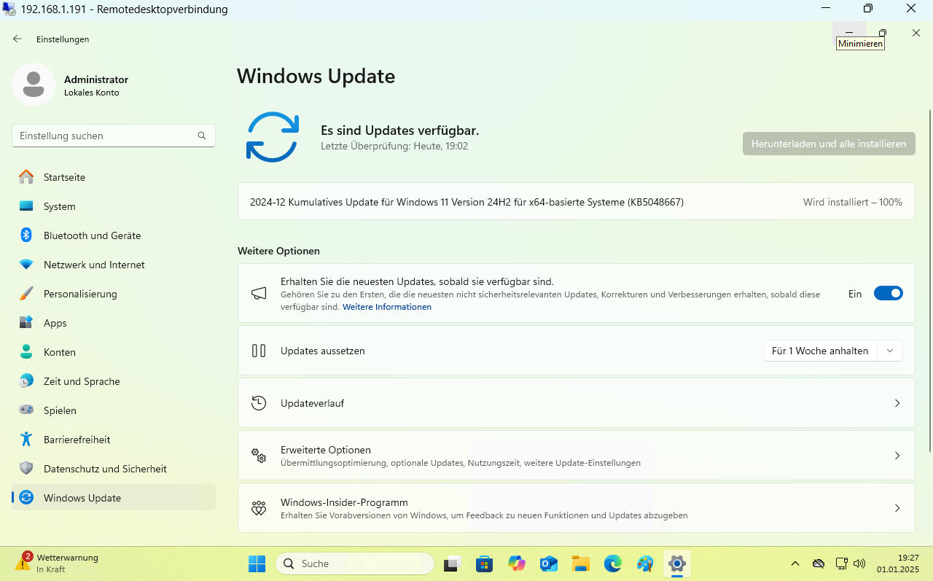The height and width of the screenshot is (581, 933).
Task: Disable the newest updates toggle switch
Action: pyautogui.click(x=888, y=294)
